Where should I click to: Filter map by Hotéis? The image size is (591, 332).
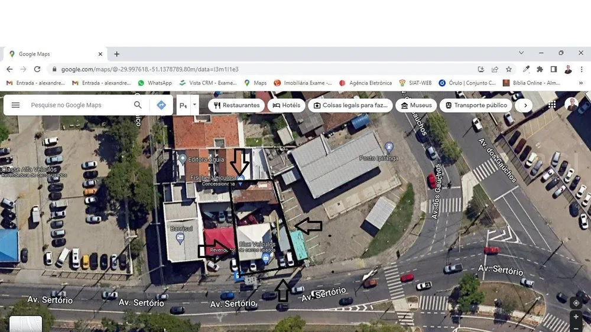coord(287,105)
